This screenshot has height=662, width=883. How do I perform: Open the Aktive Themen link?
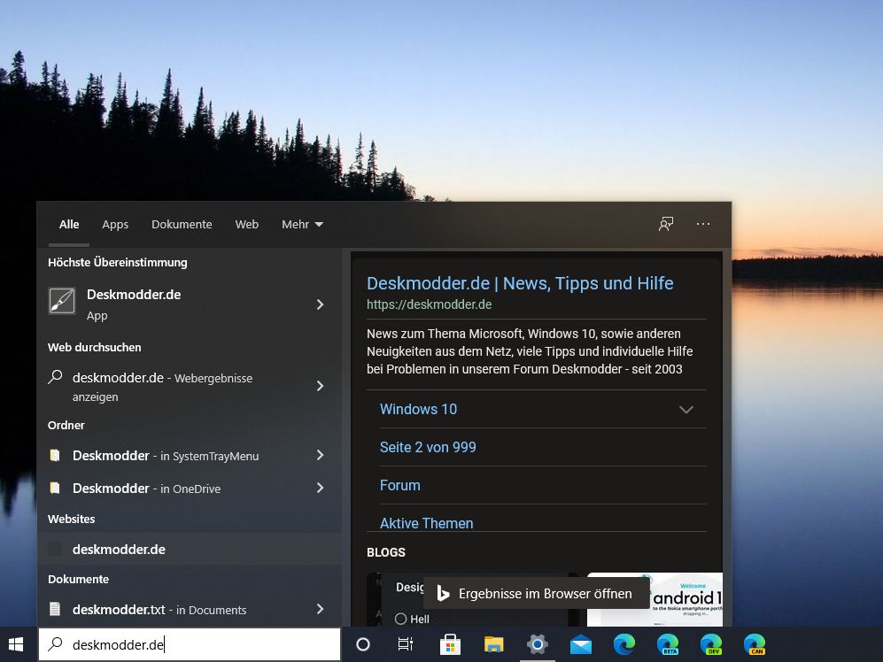[426, 523]
